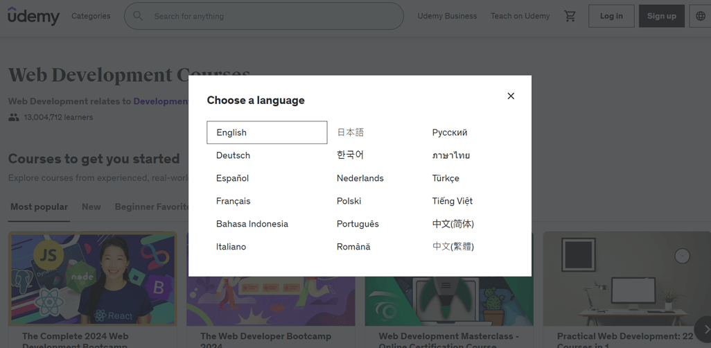Click the learners people icon
The height and width of the screenshot is (348, 711).
click(14, 118)
